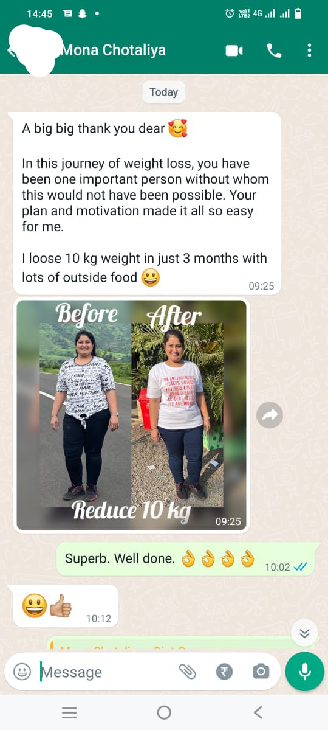The height and width of the screenshot is (730, 328).
Task: Select the thank you message bubble
Action: tap(147, 204)
